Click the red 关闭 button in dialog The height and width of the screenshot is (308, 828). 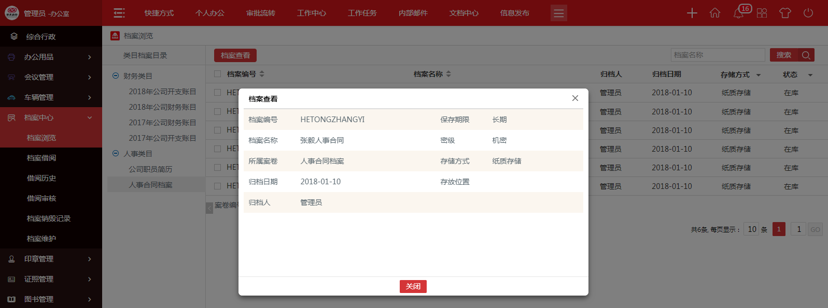(413, 286)
